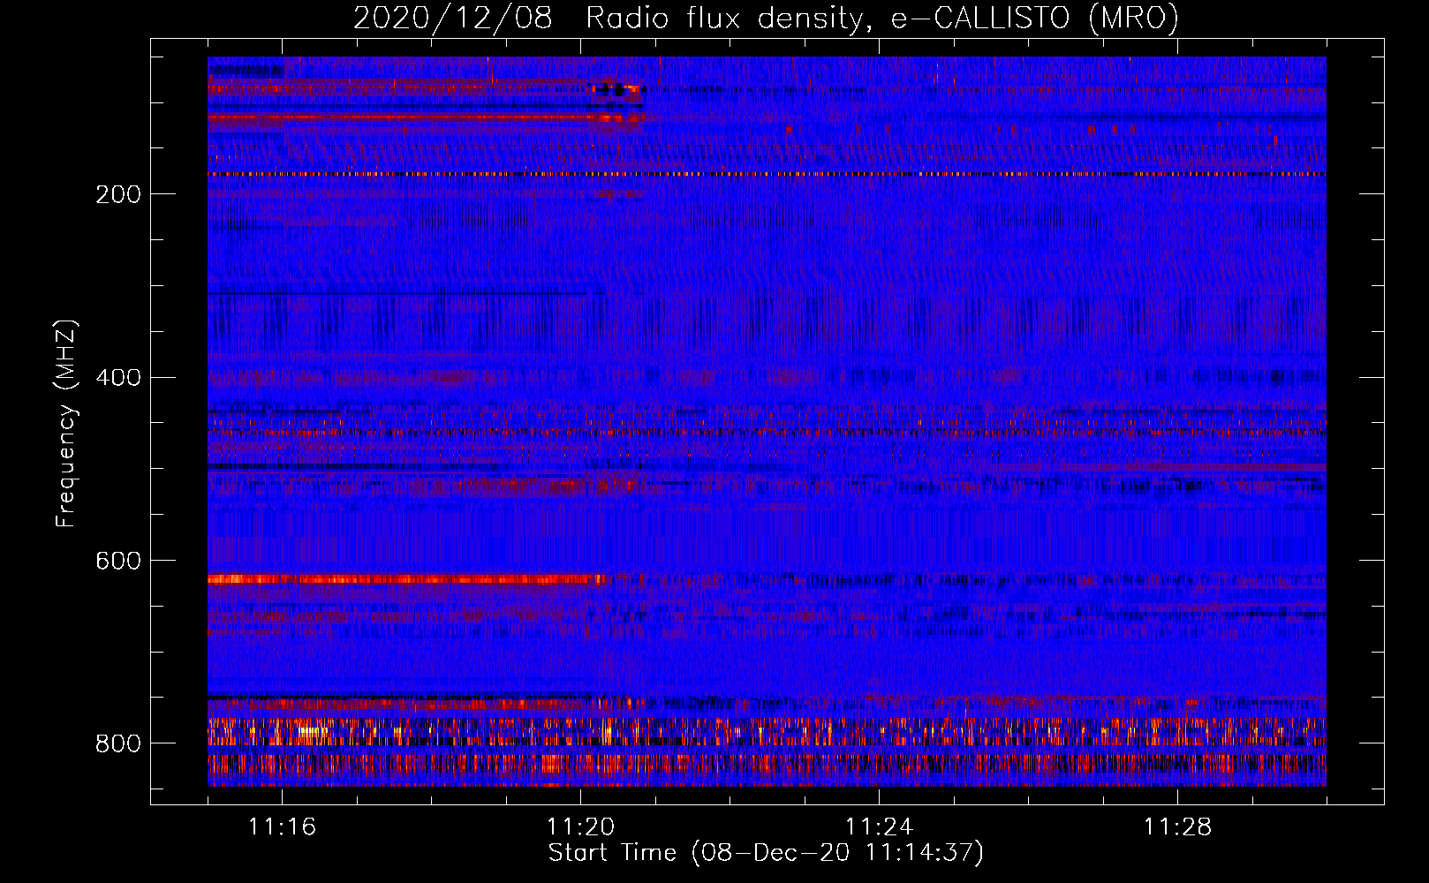Click the '11:16' time tick label

click(x=282, y=827)
